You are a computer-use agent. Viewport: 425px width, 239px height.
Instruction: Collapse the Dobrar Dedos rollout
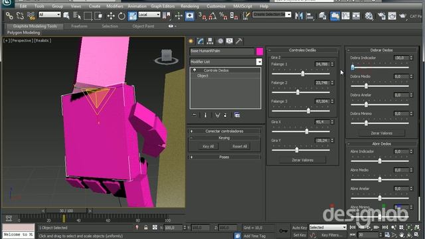pos(381,50)
